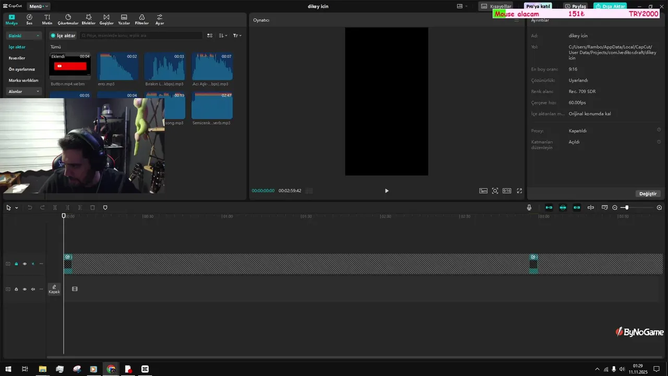
Task: Toggle media grid view icon
Action: 210,36
